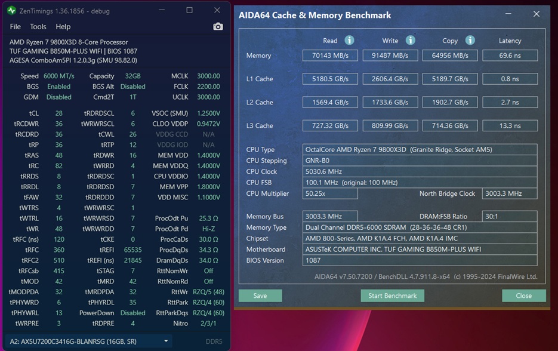Viewport: 558px width, 351px height.
Task: Click the PowerDown Disabled value
Action: [x=132, y=313]
